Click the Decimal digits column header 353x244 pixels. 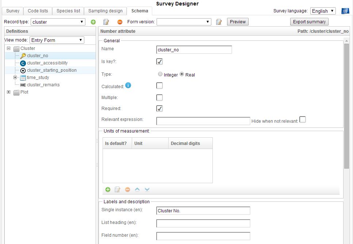191,143
